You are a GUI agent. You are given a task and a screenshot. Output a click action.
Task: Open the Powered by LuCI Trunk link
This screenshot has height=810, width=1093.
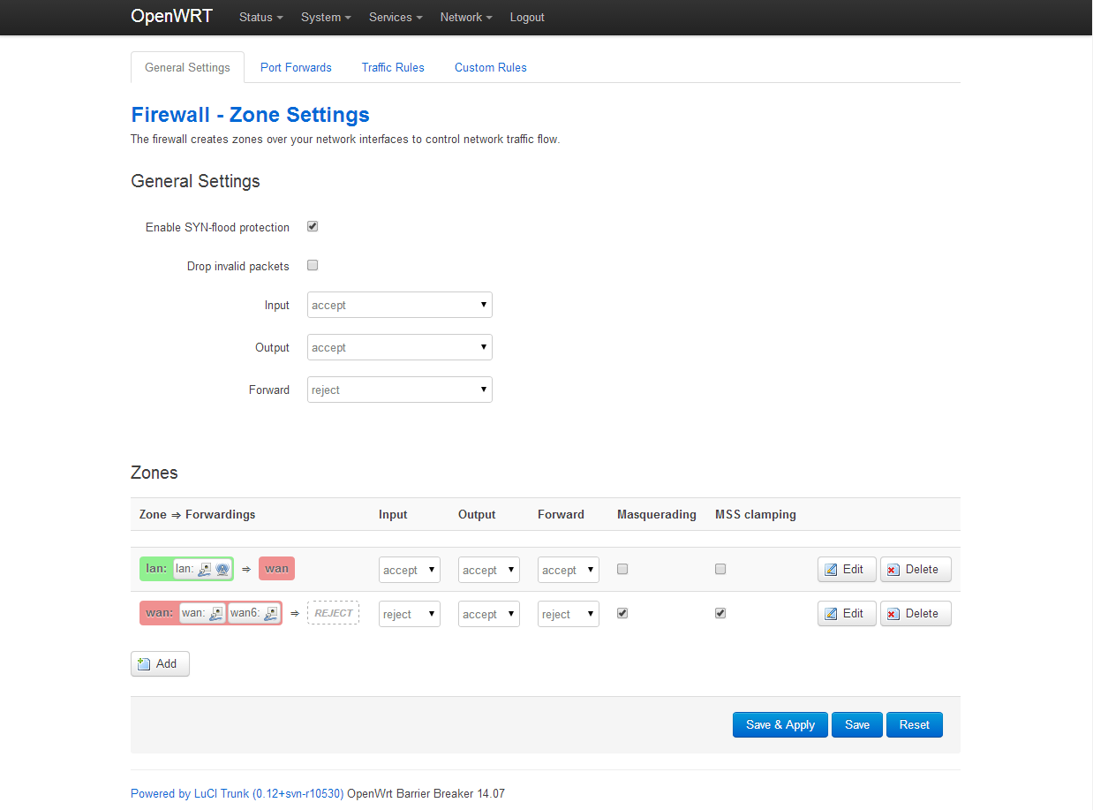[237, 793]
